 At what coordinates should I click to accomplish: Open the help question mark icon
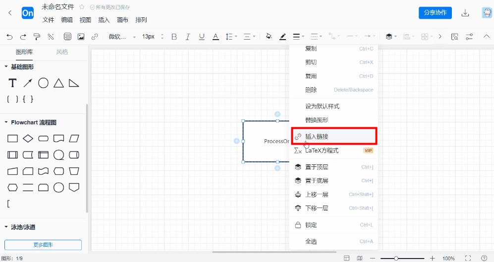coord(484,258)
